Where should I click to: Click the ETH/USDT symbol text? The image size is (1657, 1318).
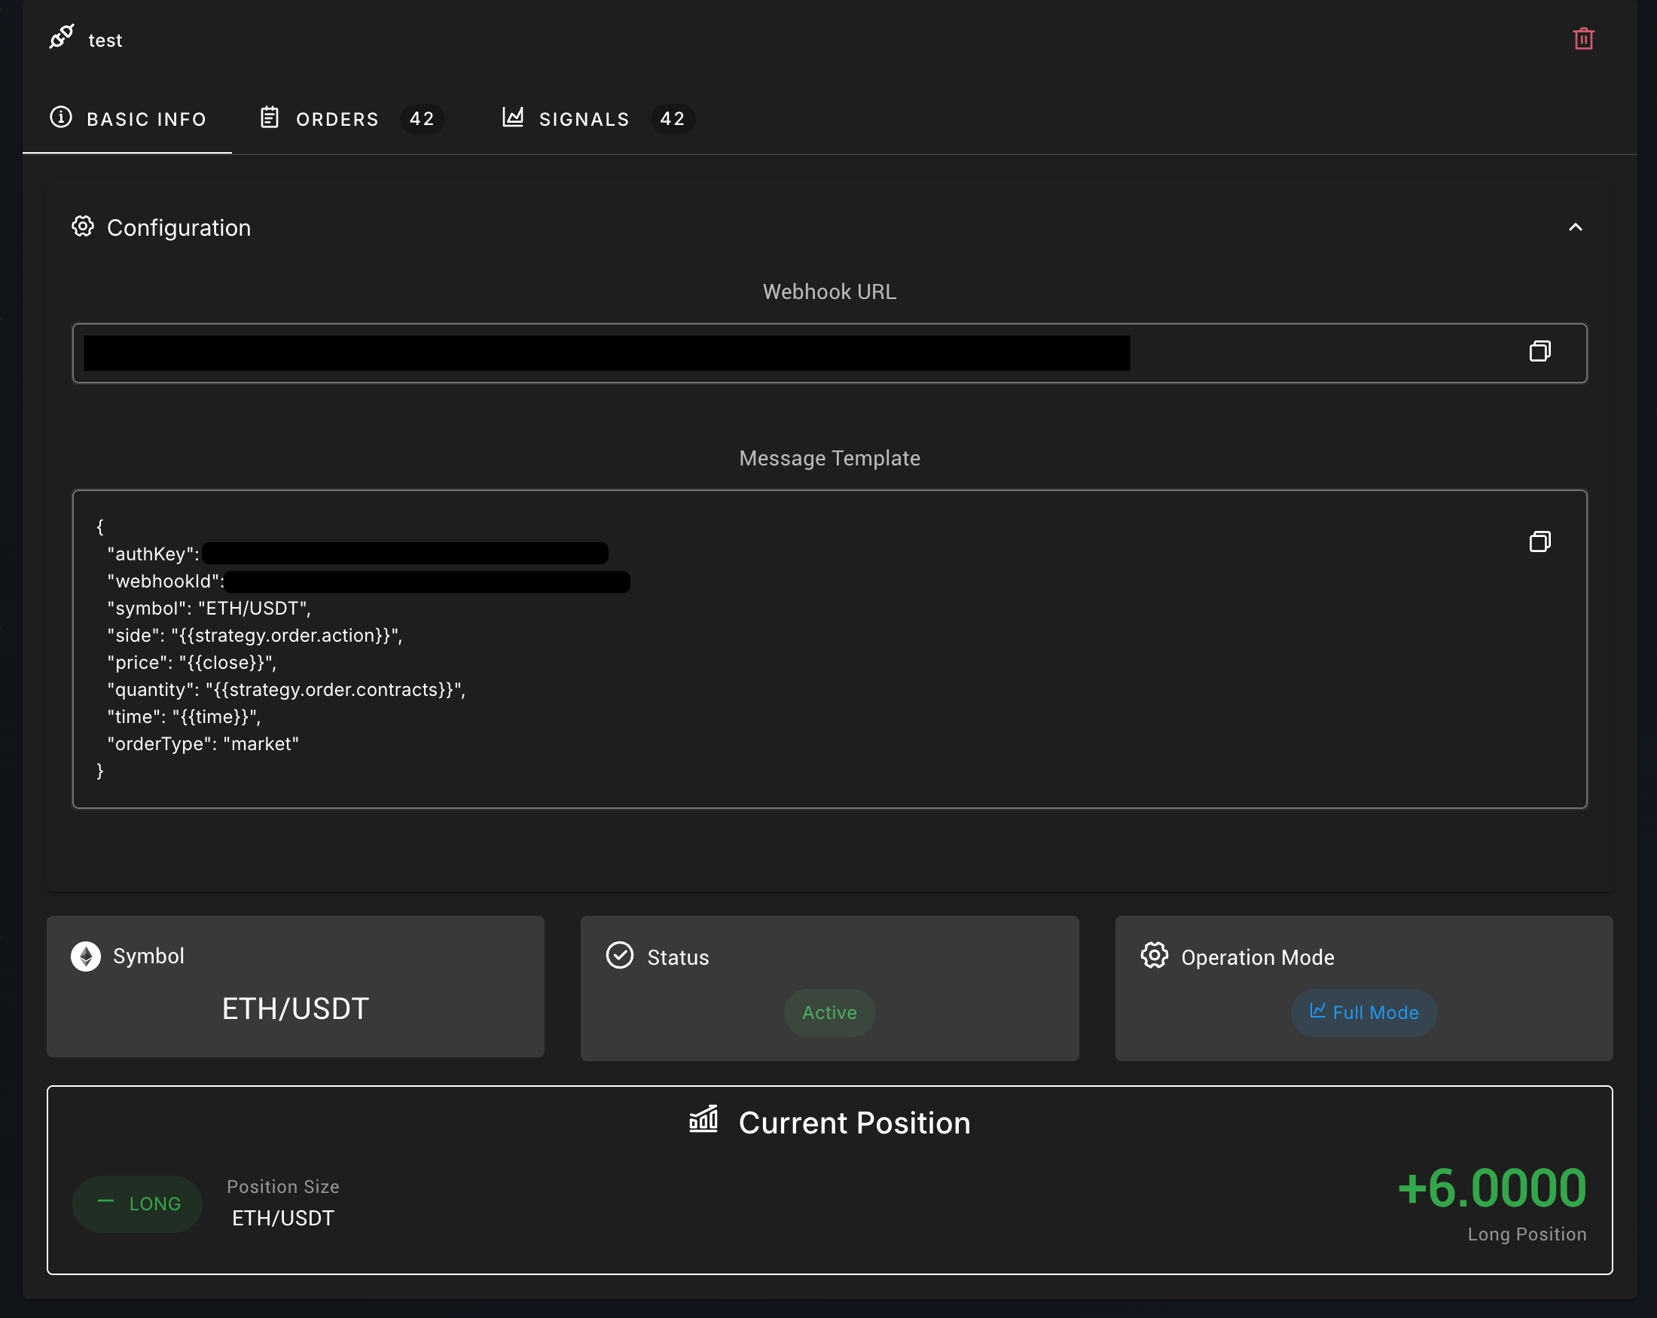click(295, 1008)
